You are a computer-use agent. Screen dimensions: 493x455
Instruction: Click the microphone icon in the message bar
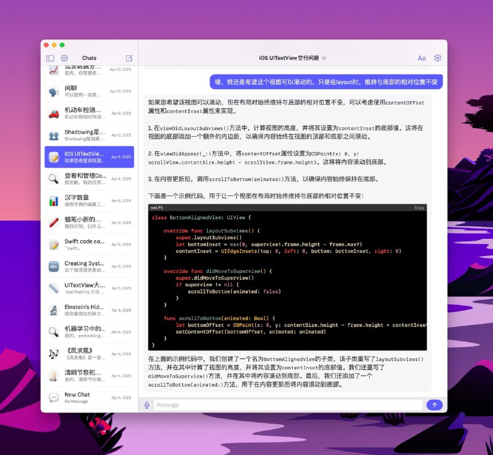pyautogui.click(x=146, y=405)
